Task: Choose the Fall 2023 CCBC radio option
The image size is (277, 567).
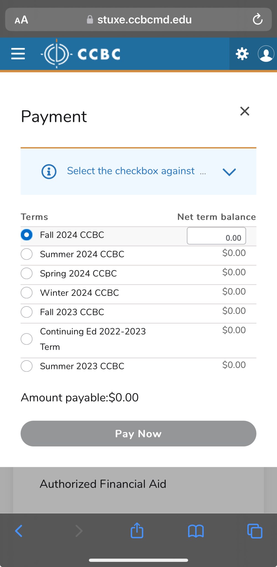Action: pos(27,312)
